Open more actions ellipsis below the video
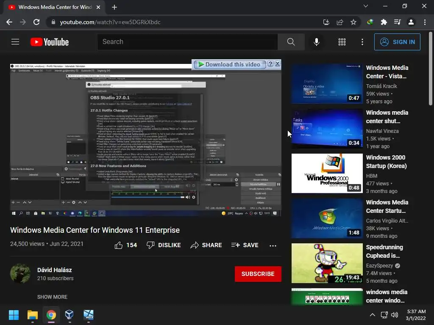This screenshot has height=325, width=434. point(273,245)
